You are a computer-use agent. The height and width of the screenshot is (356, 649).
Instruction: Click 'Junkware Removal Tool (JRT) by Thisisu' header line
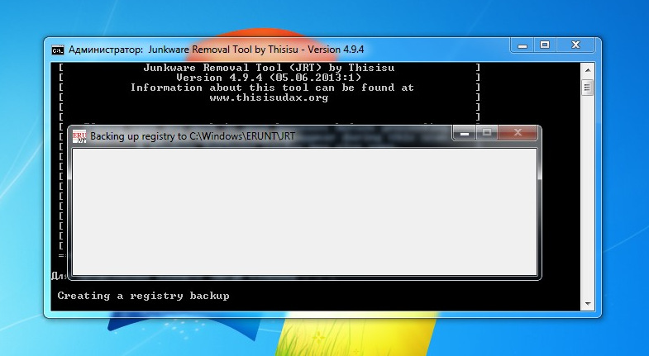point(269,68)
